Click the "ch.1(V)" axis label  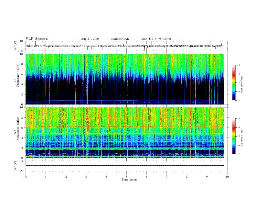coord(16,46)
